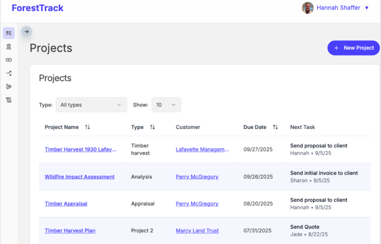Expand the Hannah Shaffer user menu arrow

pyautogui.click(x=367, y=8)
